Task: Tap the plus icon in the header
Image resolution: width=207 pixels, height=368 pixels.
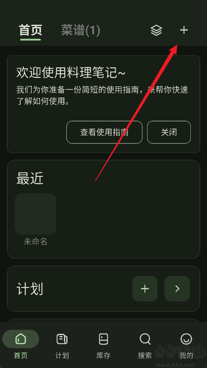Action: pos(184,30)
